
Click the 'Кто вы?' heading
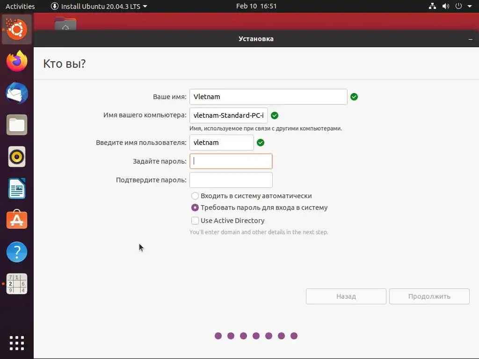[x=65, y=64]
